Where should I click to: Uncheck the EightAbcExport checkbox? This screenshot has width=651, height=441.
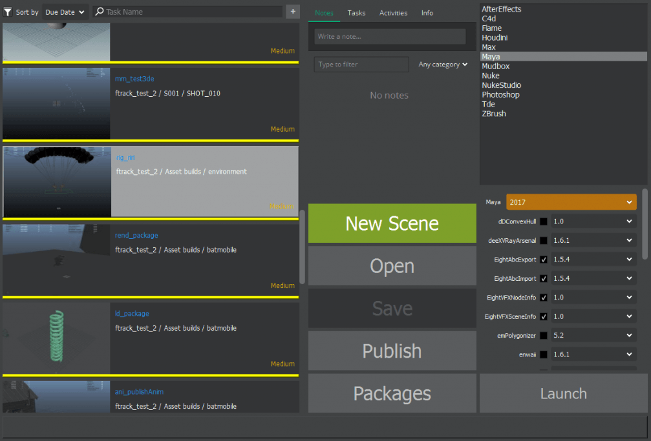(x=544, y=260)
